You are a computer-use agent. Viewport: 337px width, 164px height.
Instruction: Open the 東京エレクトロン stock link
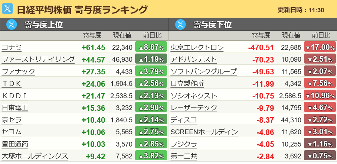tap(197, 47)
